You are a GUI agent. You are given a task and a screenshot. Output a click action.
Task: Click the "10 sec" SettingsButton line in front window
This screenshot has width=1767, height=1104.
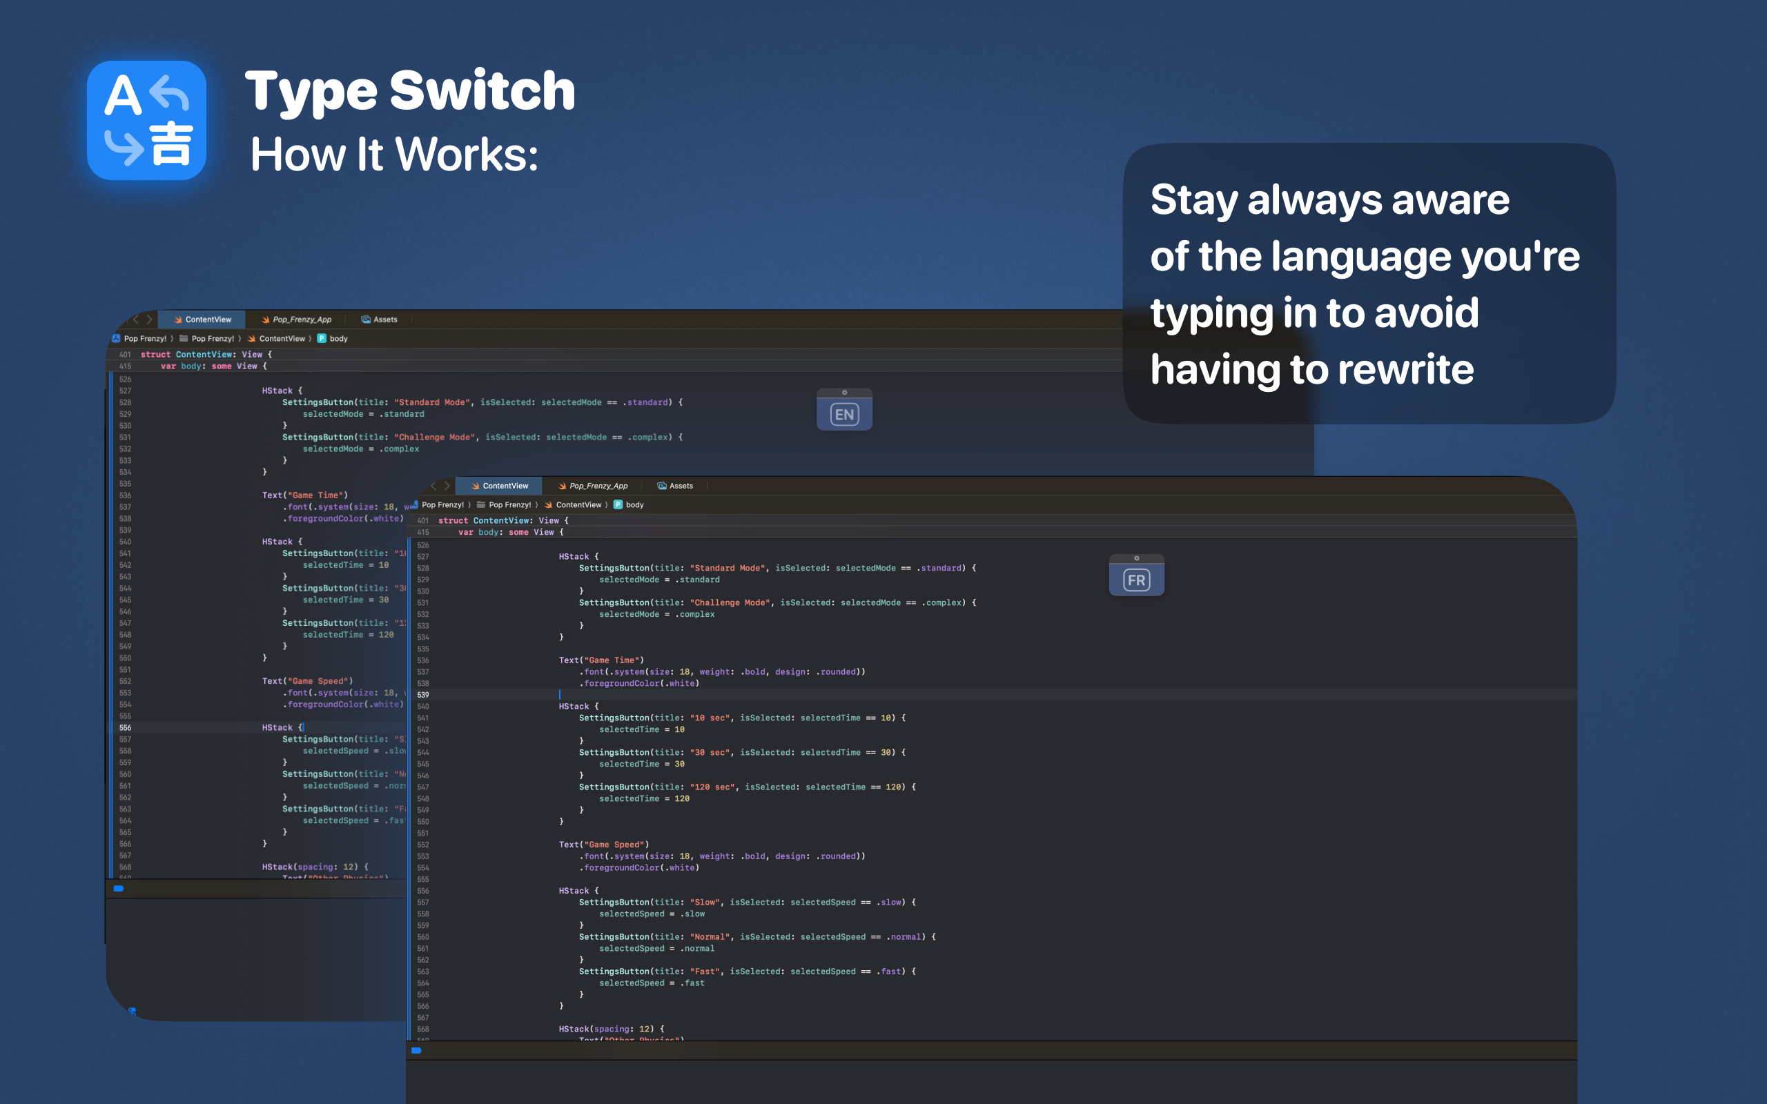(742, 718)
